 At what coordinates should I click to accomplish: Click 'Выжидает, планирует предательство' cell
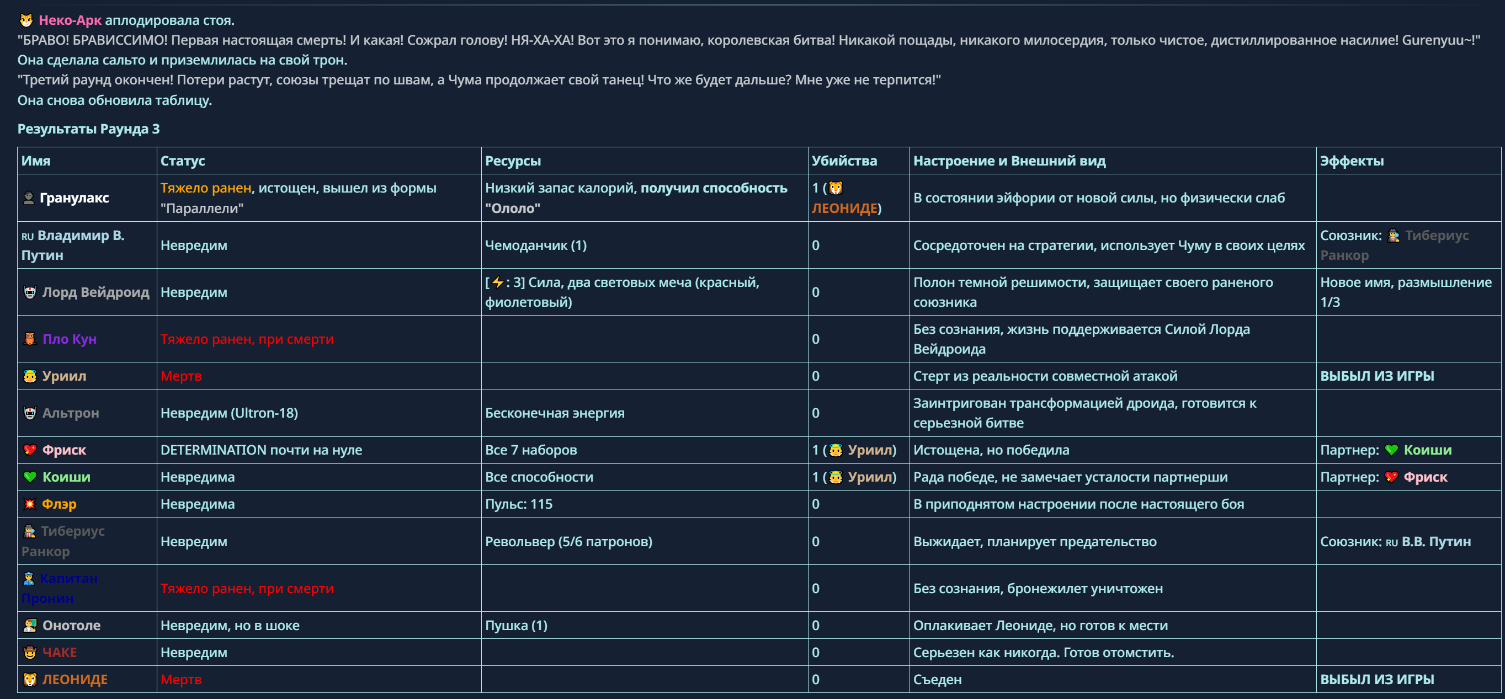pos(1035,541)
